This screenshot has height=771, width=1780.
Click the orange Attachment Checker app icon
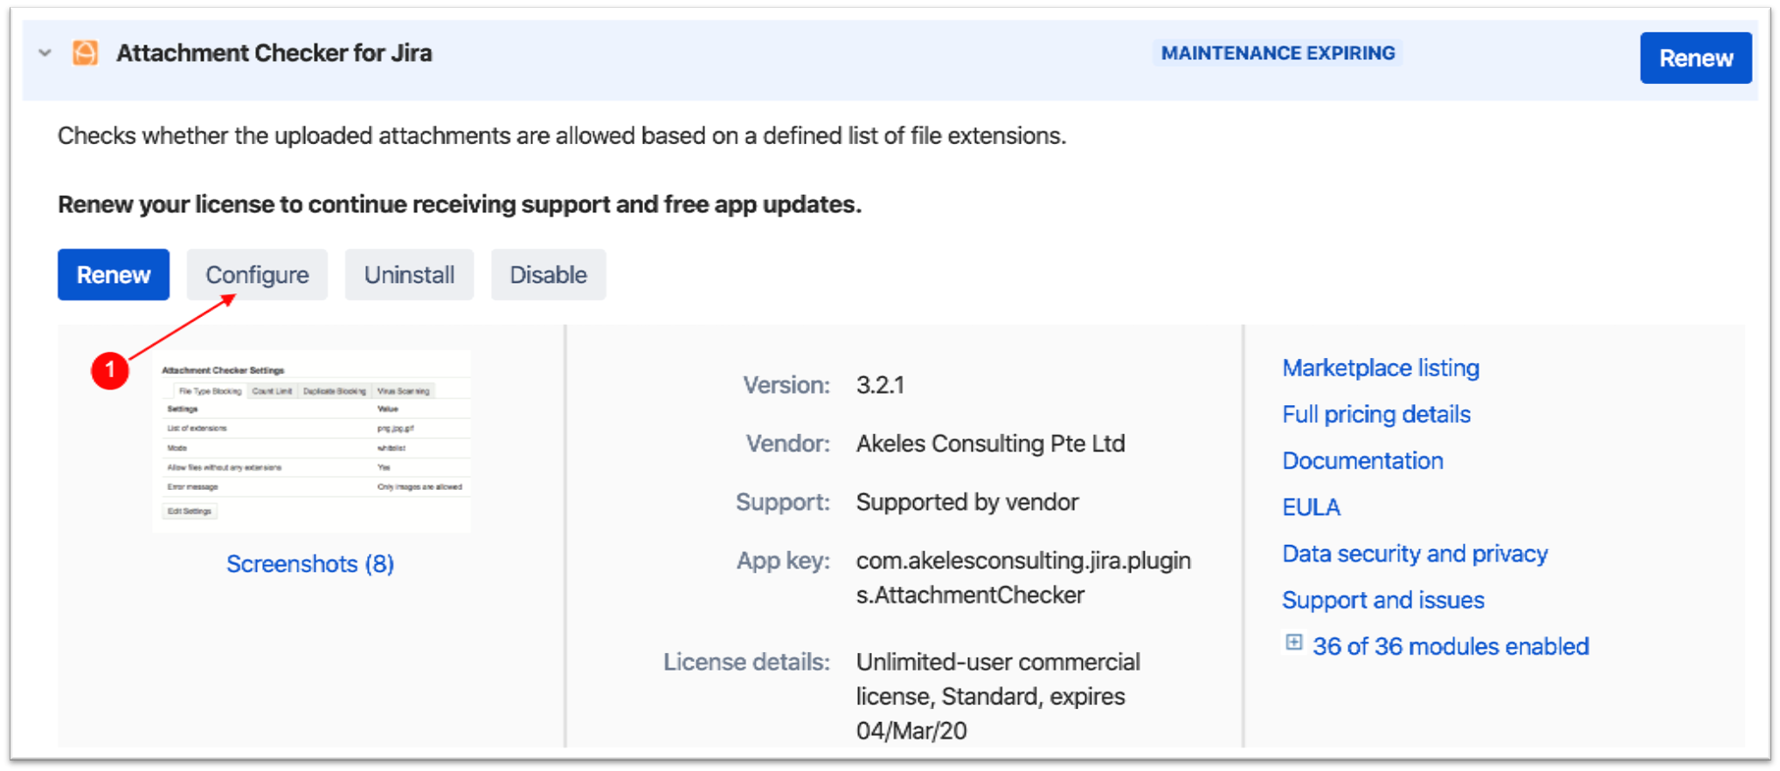86,53
